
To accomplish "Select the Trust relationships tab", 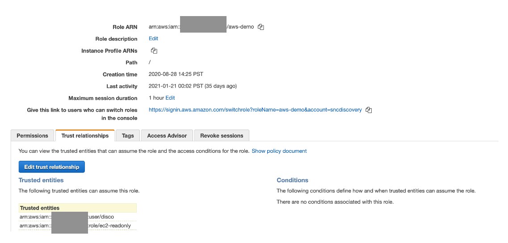I will pyautogui.click(x=85, y=136).
